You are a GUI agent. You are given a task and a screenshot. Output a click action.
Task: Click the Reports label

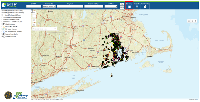click(137, 4)
